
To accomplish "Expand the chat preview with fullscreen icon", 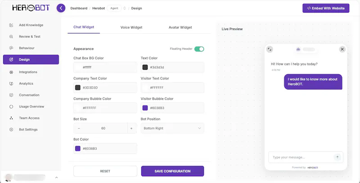I will [270, 49].
